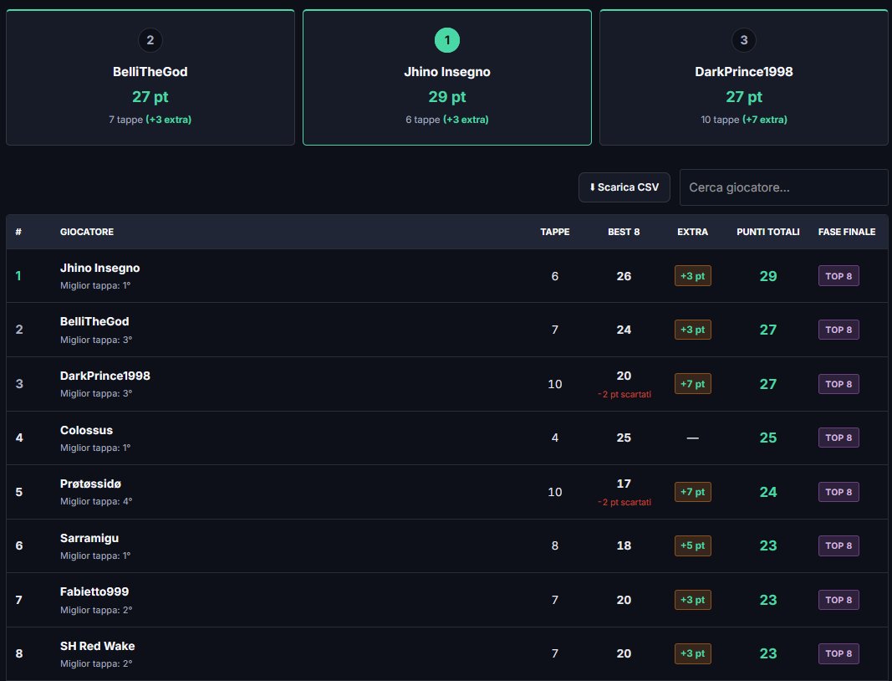Image resolution: width=892 pixels, height=681 pixels.
Task: Click the rank 3 badge on podium
Action: (743, 40)
